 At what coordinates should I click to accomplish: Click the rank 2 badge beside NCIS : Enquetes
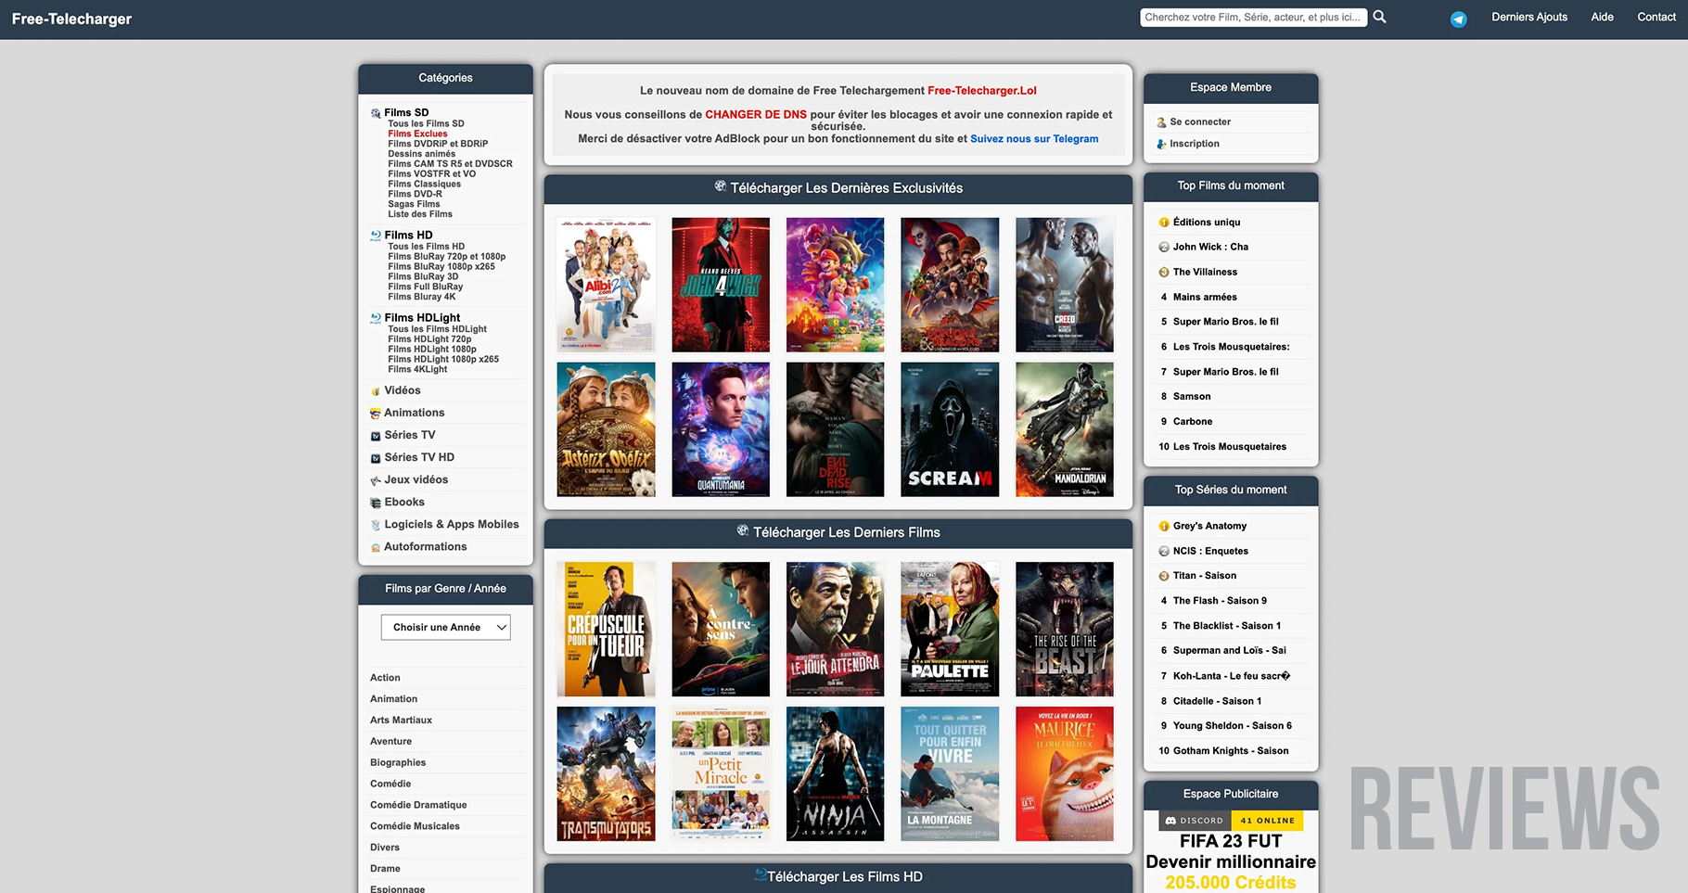coord(1164,552)
